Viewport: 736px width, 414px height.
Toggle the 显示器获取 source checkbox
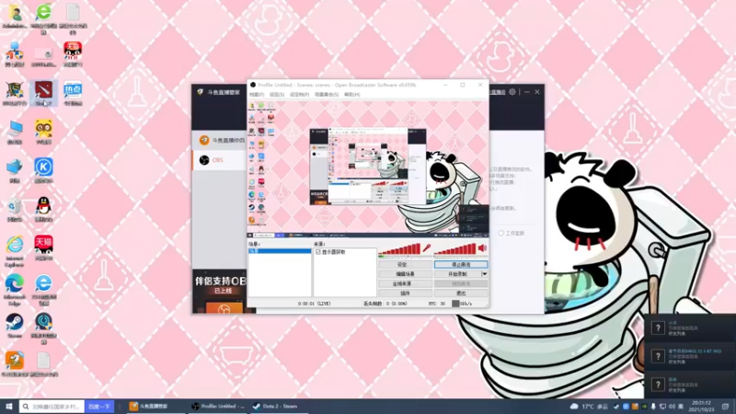(x=318, y=252)
